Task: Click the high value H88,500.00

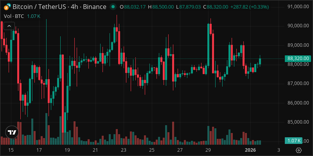Action: [x=161, y=7]
